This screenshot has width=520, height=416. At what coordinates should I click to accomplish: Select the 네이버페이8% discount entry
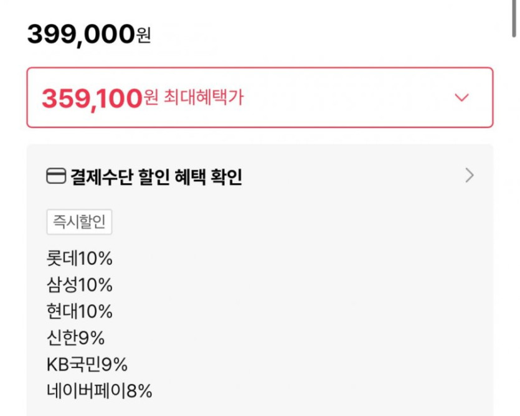[99, 390]
